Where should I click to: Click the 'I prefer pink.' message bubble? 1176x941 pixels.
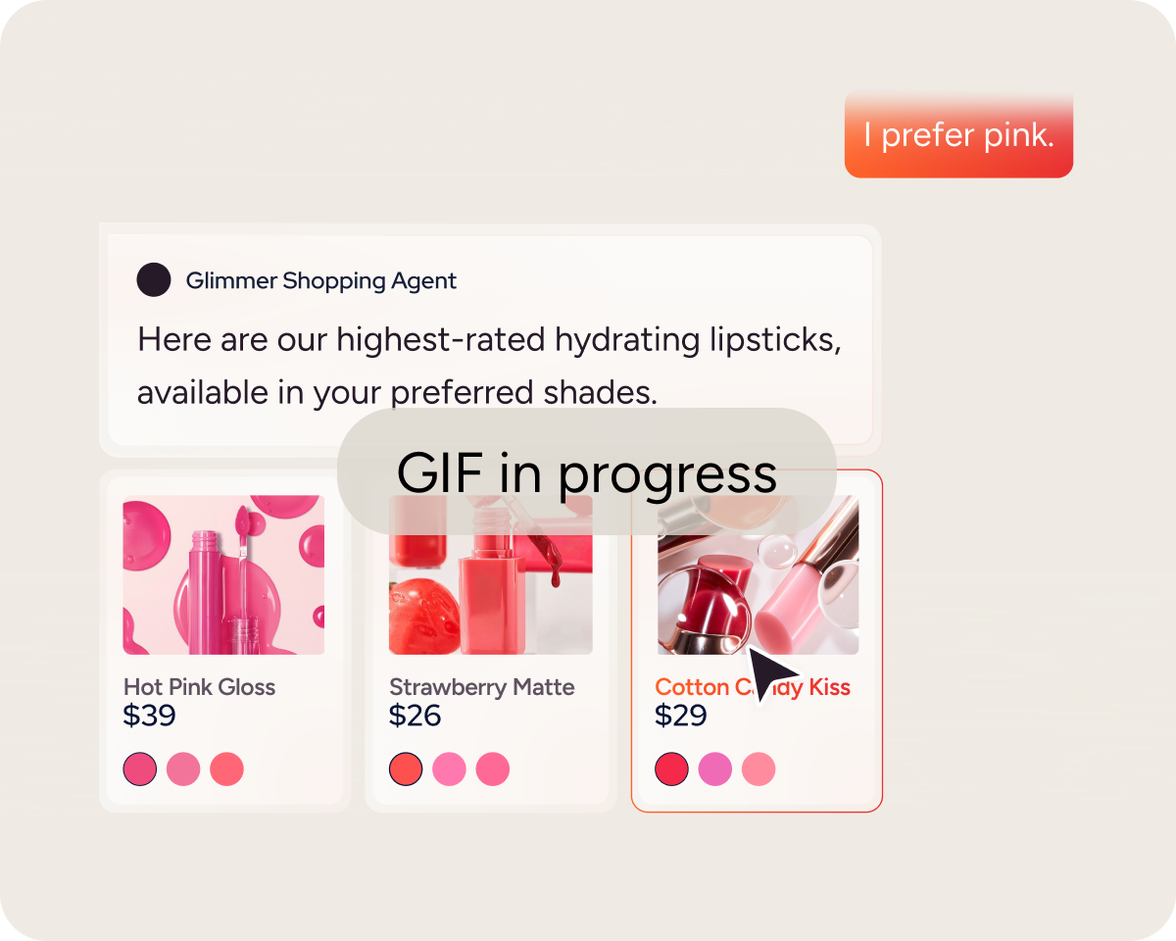(x=958, y=134)
